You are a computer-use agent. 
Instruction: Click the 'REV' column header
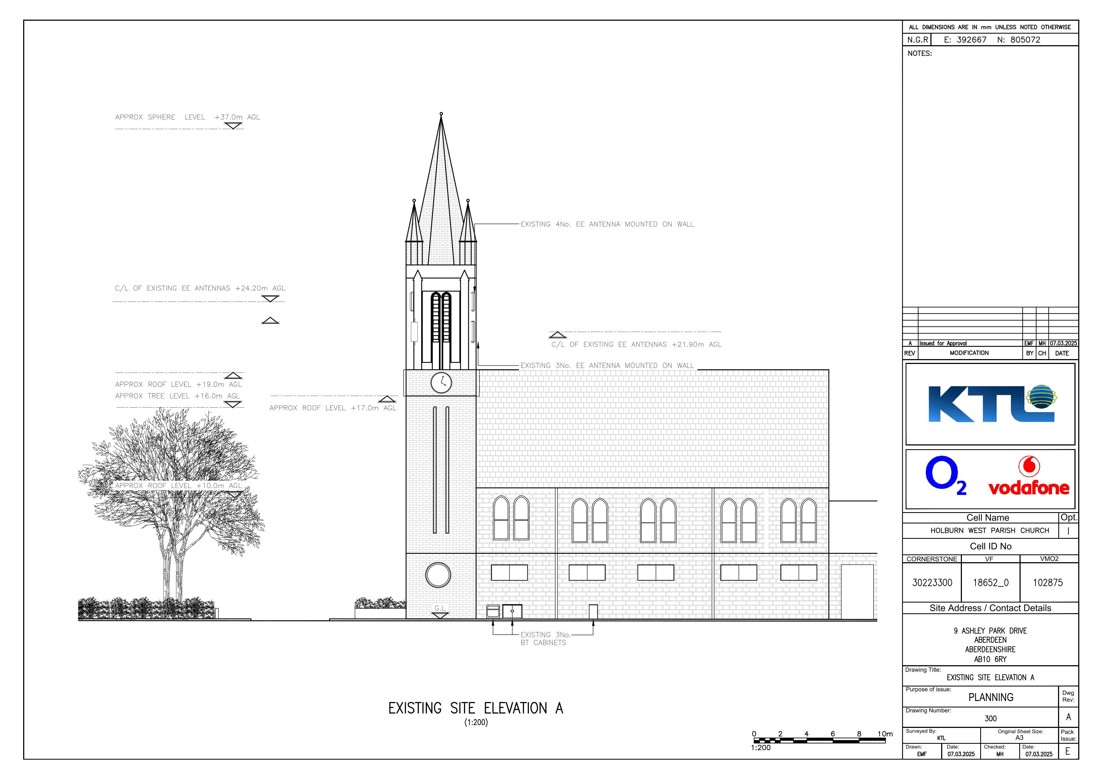coord(910,353)
